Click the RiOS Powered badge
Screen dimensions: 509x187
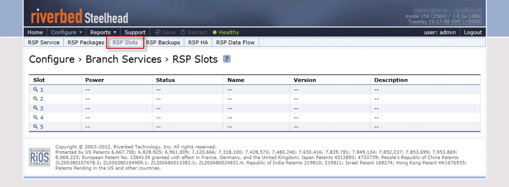[x=40, y=158]
